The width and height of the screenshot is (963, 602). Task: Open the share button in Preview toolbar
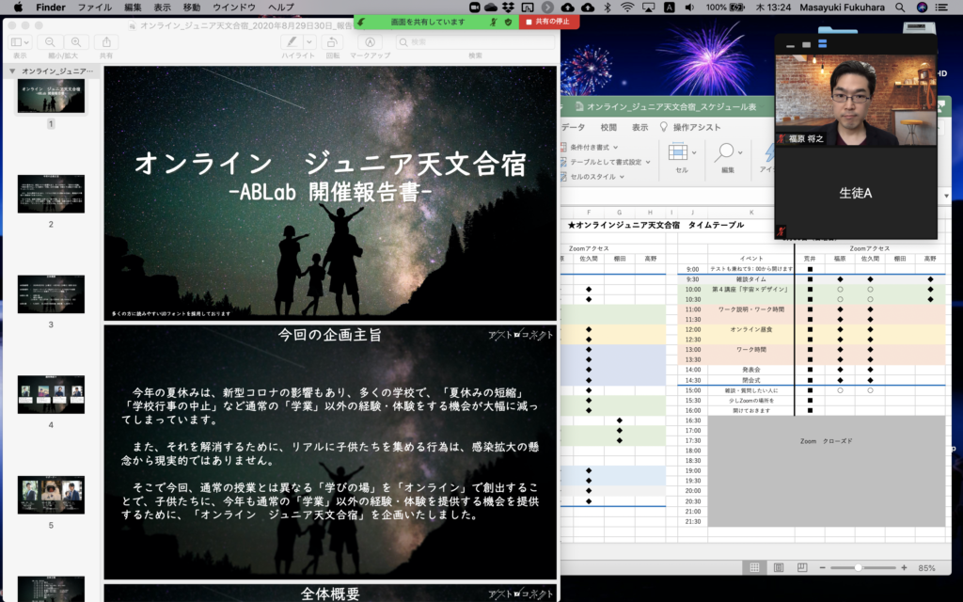click(x=106, y=41)
